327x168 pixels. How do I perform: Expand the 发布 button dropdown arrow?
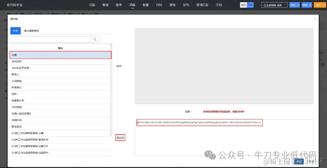324,5
